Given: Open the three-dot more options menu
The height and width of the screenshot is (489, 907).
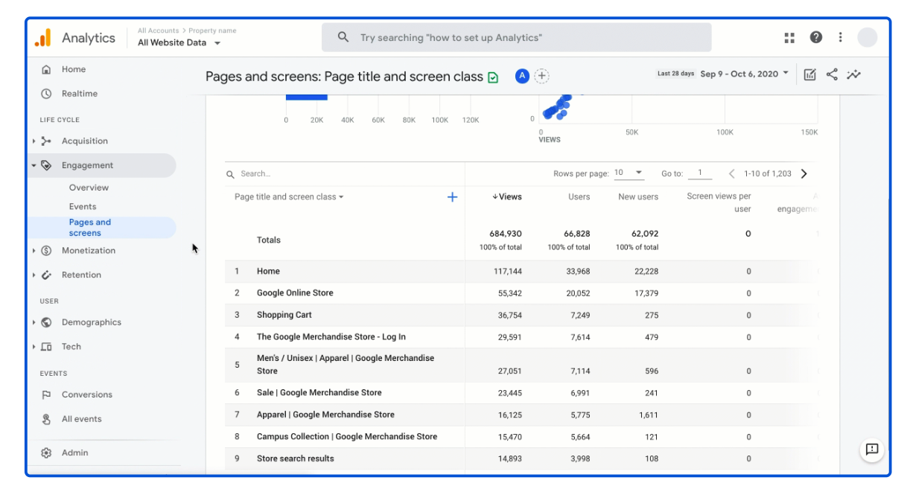Looking at the screenshot, I should (x=841, y=37).
